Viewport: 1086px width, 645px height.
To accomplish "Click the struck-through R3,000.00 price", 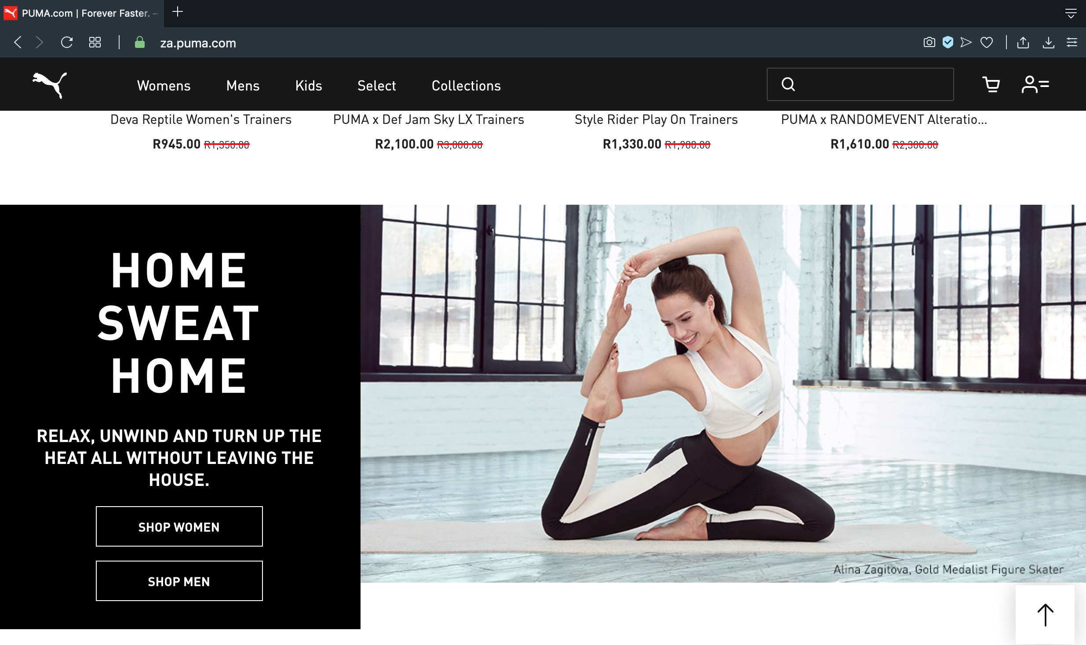I will (460, 145).
